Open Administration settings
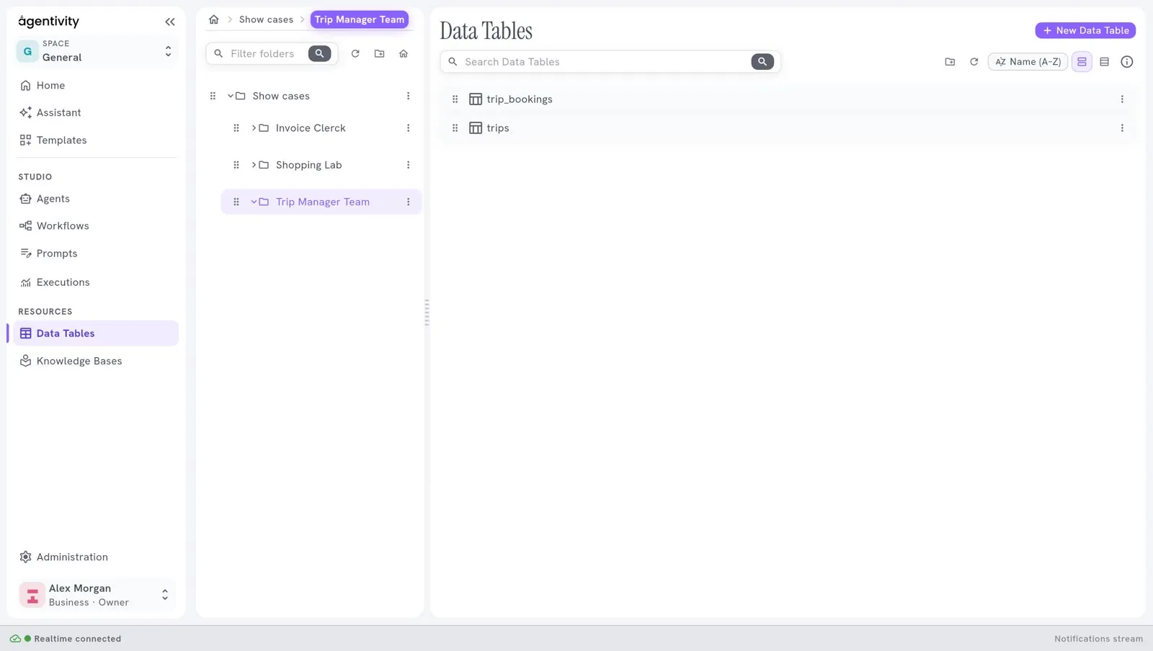The image size is (1153, 651). click(96, 557)
